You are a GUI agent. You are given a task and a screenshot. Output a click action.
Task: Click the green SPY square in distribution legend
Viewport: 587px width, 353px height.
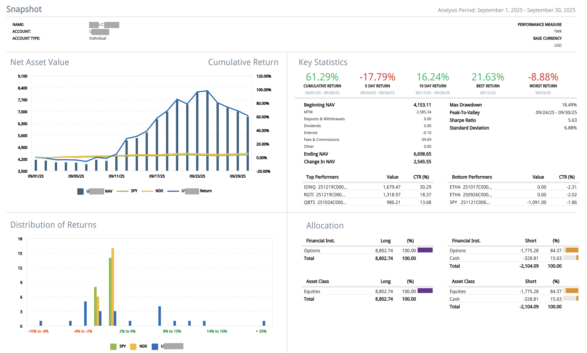point(113,346)
